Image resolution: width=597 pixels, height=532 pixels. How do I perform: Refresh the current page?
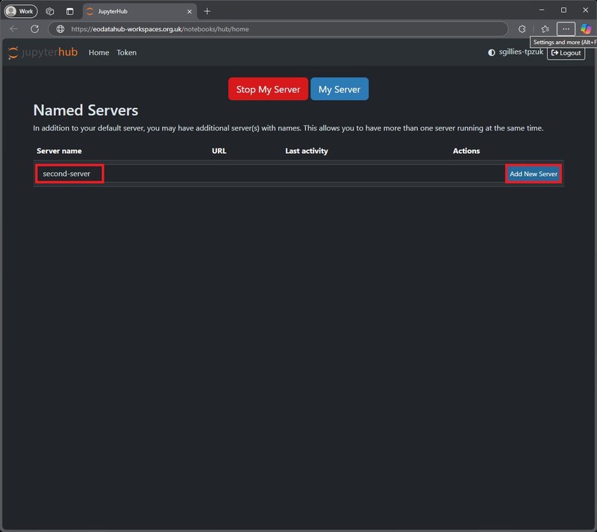[34, 29]
